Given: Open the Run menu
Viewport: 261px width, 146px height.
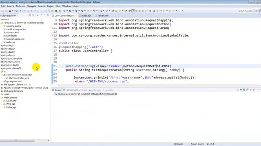Looking at the screenshot, I should pyautogui.click(x=58, y=6).
